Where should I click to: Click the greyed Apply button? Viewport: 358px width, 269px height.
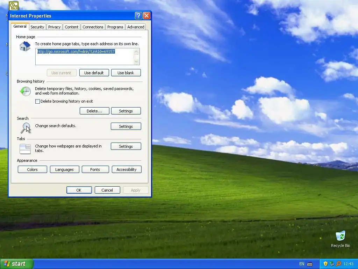(x=135, y=190)
